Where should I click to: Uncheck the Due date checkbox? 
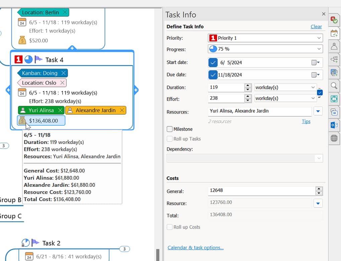tap(213, 75)
